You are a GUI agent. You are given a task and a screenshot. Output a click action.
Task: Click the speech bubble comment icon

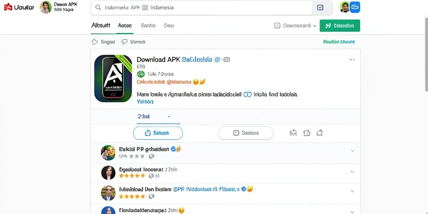click(125, 42)
